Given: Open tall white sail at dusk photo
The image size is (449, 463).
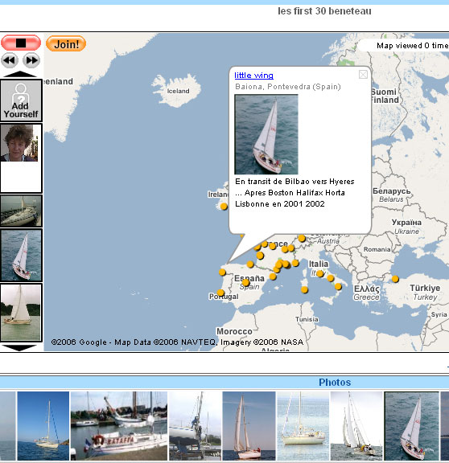Looking at the screenshot, I should 249,426.
